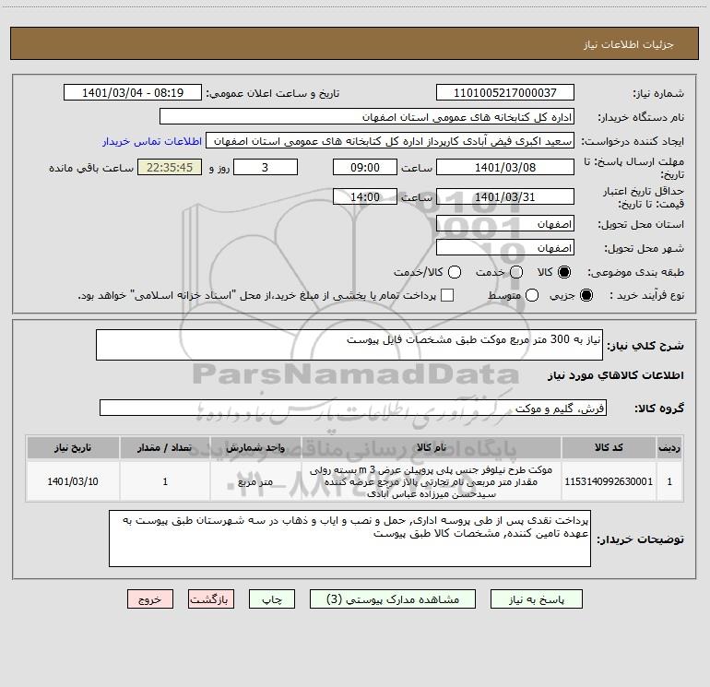Click the quantity cell showing 1
The image size is (710, 687).
coord(165,481)
